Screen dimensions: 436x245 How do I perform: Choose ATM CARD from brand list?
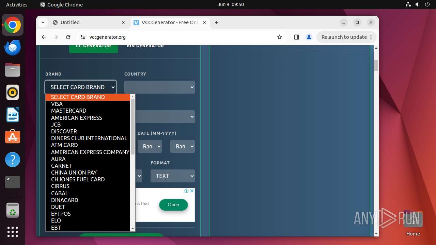coord(88,145)
